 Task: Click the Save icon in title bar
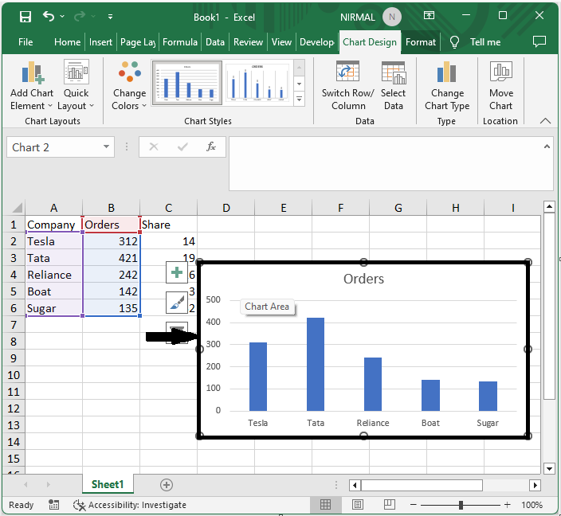25,17
